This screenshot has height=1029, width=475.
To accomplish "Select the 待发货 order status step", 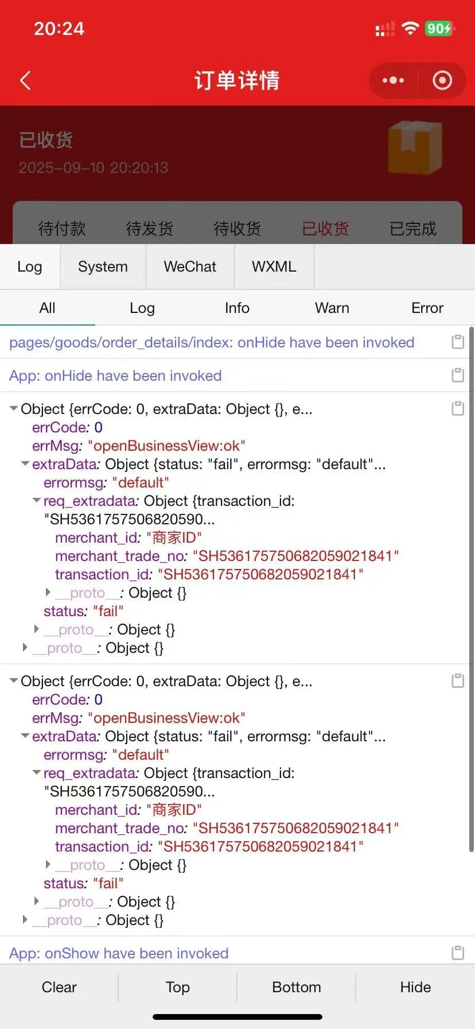I will tap(150, 229).
